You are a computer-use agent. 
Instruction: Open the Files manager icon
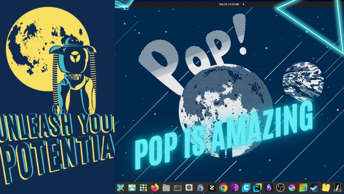(166, 188)
